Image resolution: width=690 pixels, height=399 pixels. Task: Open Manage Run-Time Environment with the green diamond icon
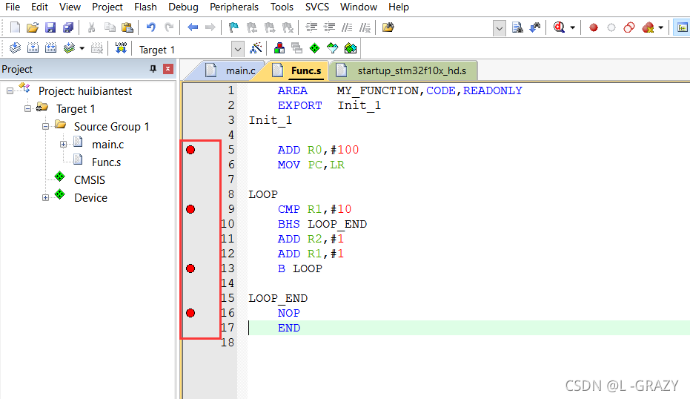315,48
